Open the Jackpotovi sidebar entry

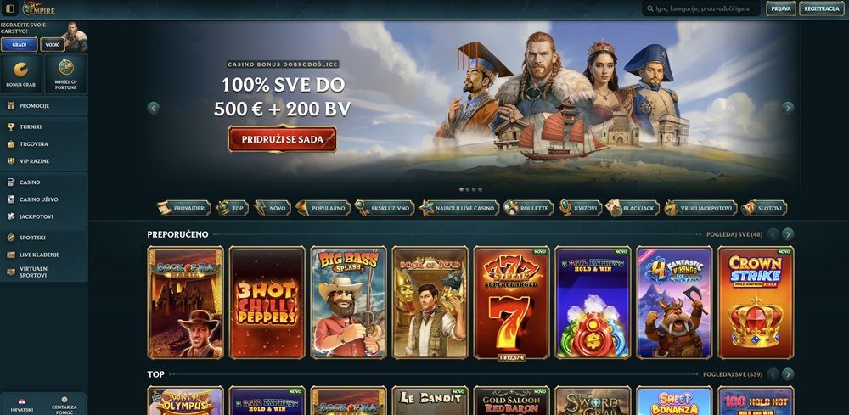pyautogui.click(x=44, y=216)
